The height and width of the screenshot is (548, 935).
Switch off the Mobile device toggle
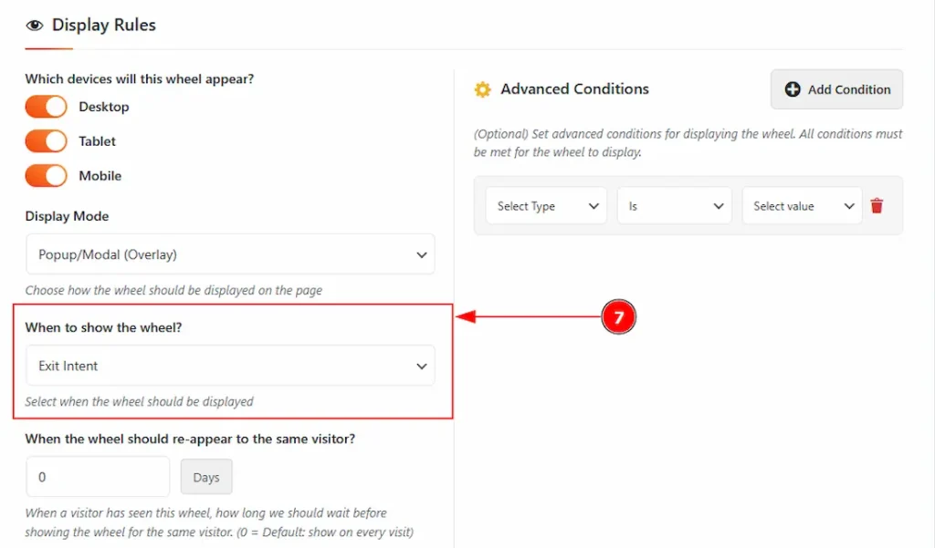pyautogui.click(x=46, y=176)
